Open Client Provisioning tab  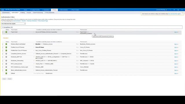point(38,13)
